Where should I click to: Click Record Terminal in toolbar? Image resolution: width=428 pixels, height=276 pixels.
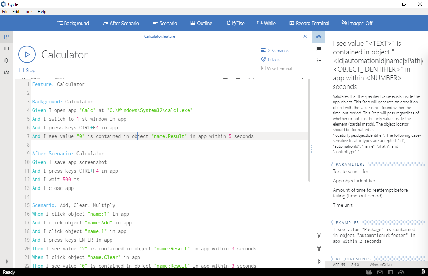[309, 23]
